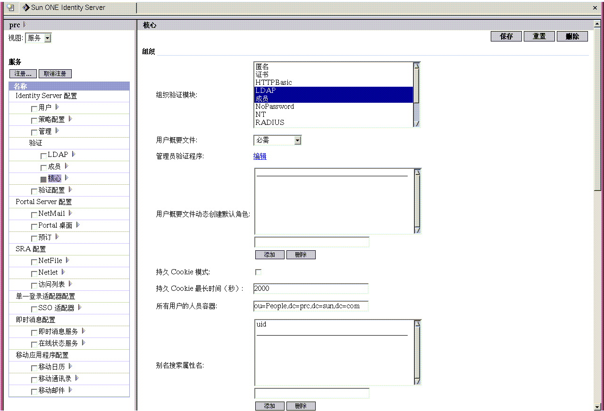
Task: Open properties arrow next to Portal 桌面
Action: click(78, 225)
